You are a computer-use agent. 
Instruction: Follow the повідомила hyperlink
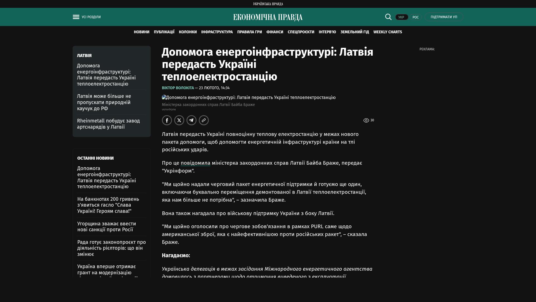click(195, 163)
